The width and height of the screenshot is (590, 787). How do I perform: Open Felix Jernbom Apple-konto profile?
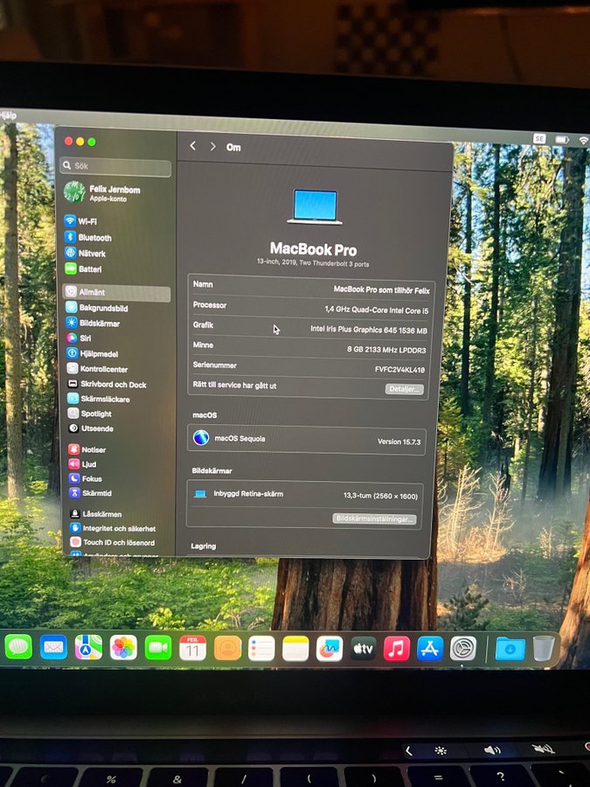[x=114, y=192]
